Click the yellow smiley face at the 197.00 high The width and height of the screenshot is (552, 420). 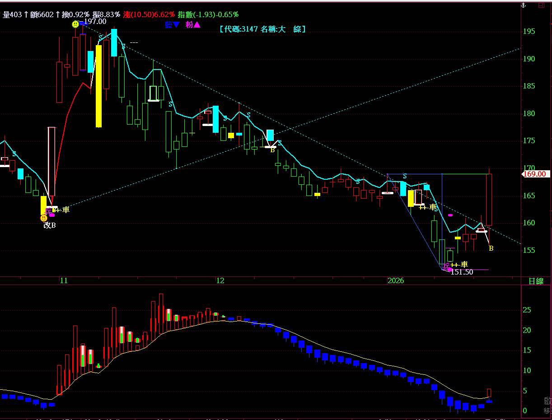pos(75,24)
